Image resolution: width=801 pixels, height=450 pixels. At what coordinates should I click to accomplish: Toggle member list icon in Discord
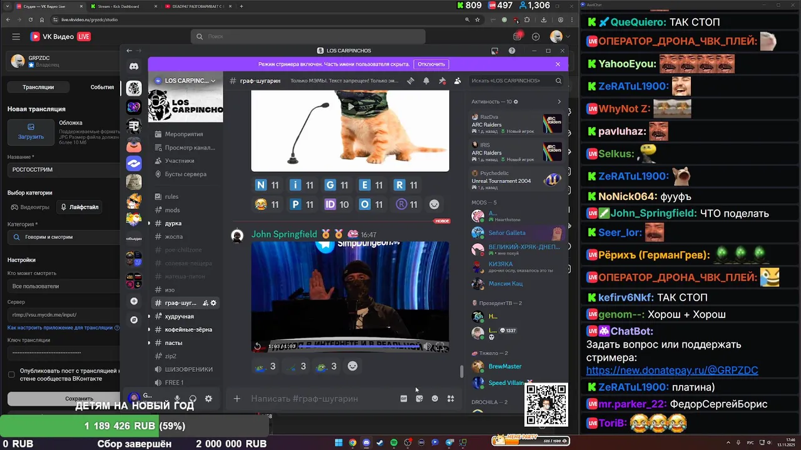[457, 81]
